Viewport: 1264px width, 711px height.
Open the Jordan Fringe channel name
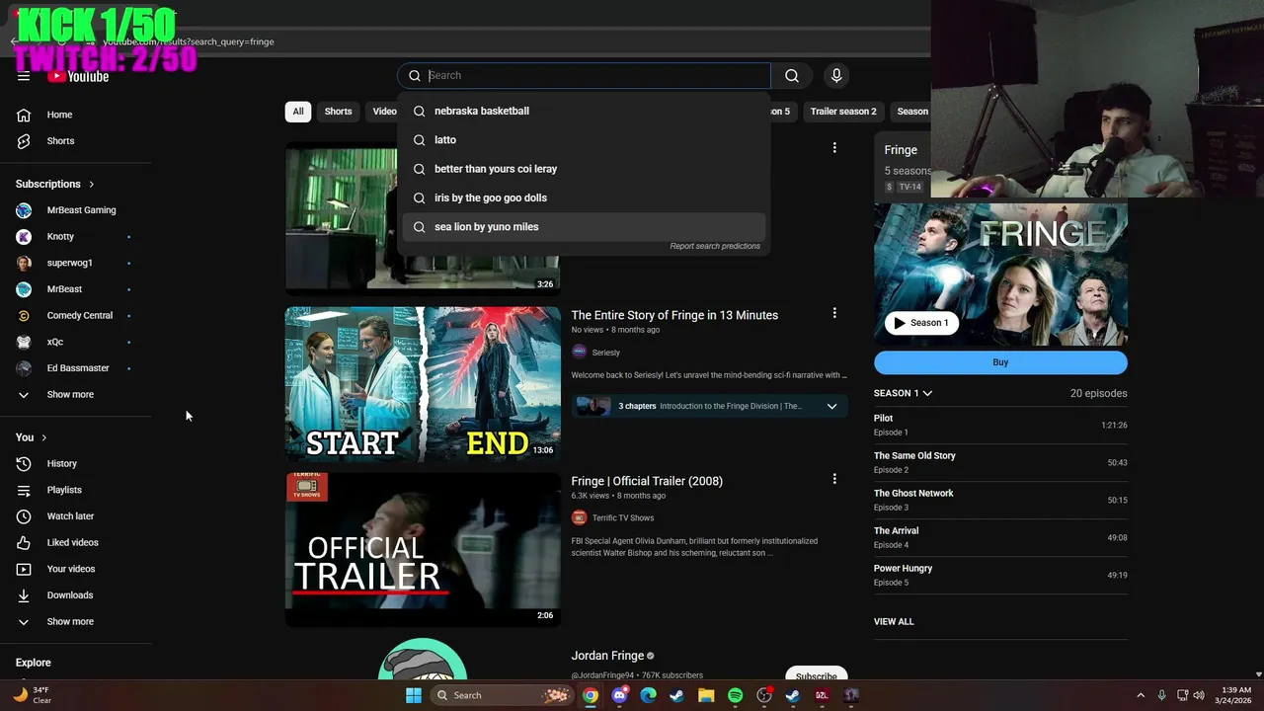607,656
